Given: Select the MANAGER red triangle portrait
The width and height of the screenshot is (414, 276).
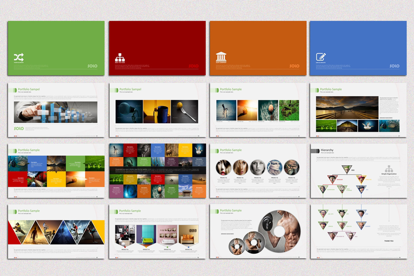Looking at the screenshot, I should 332,179.
